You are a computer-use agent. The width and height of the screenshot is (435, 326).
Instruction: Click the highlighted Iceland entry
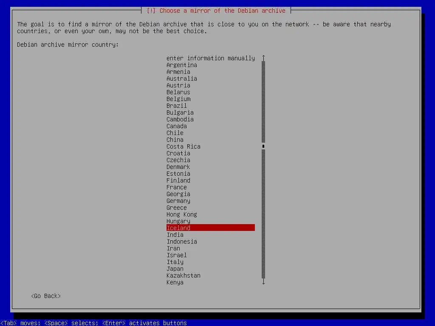click(211, 228)
